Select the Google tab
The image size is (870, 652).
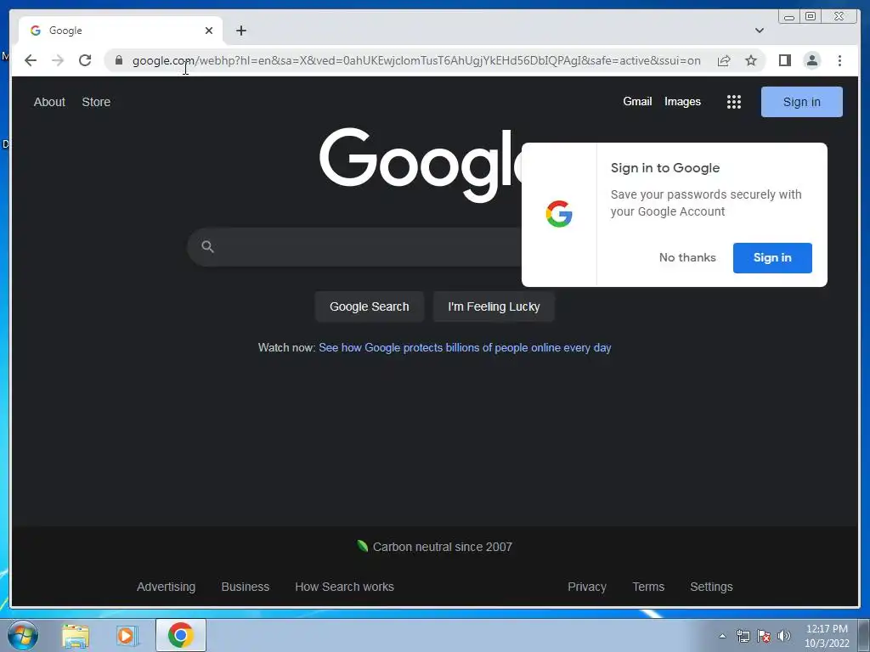(x=121, y=31)
